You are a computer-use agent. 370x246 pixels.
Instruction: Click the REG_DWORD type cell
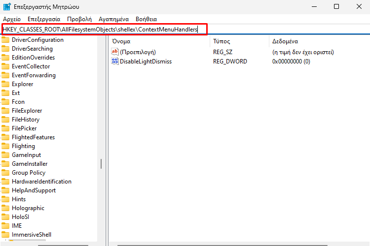tap(230, 61)
